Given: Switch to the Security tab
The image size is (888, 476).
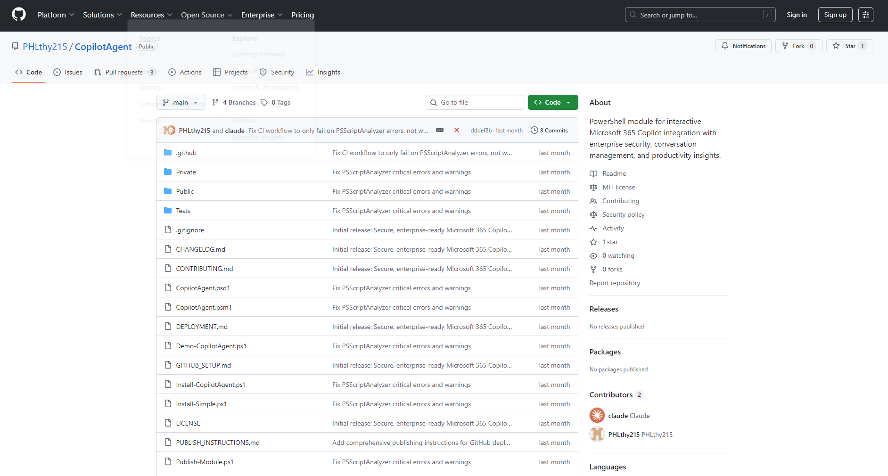Looking at the screenshot, I should (277, 72).
